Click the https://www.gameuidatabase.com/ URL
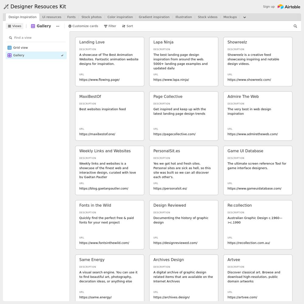The height and width of the screenshot is (304, 304). click(254, 188)
